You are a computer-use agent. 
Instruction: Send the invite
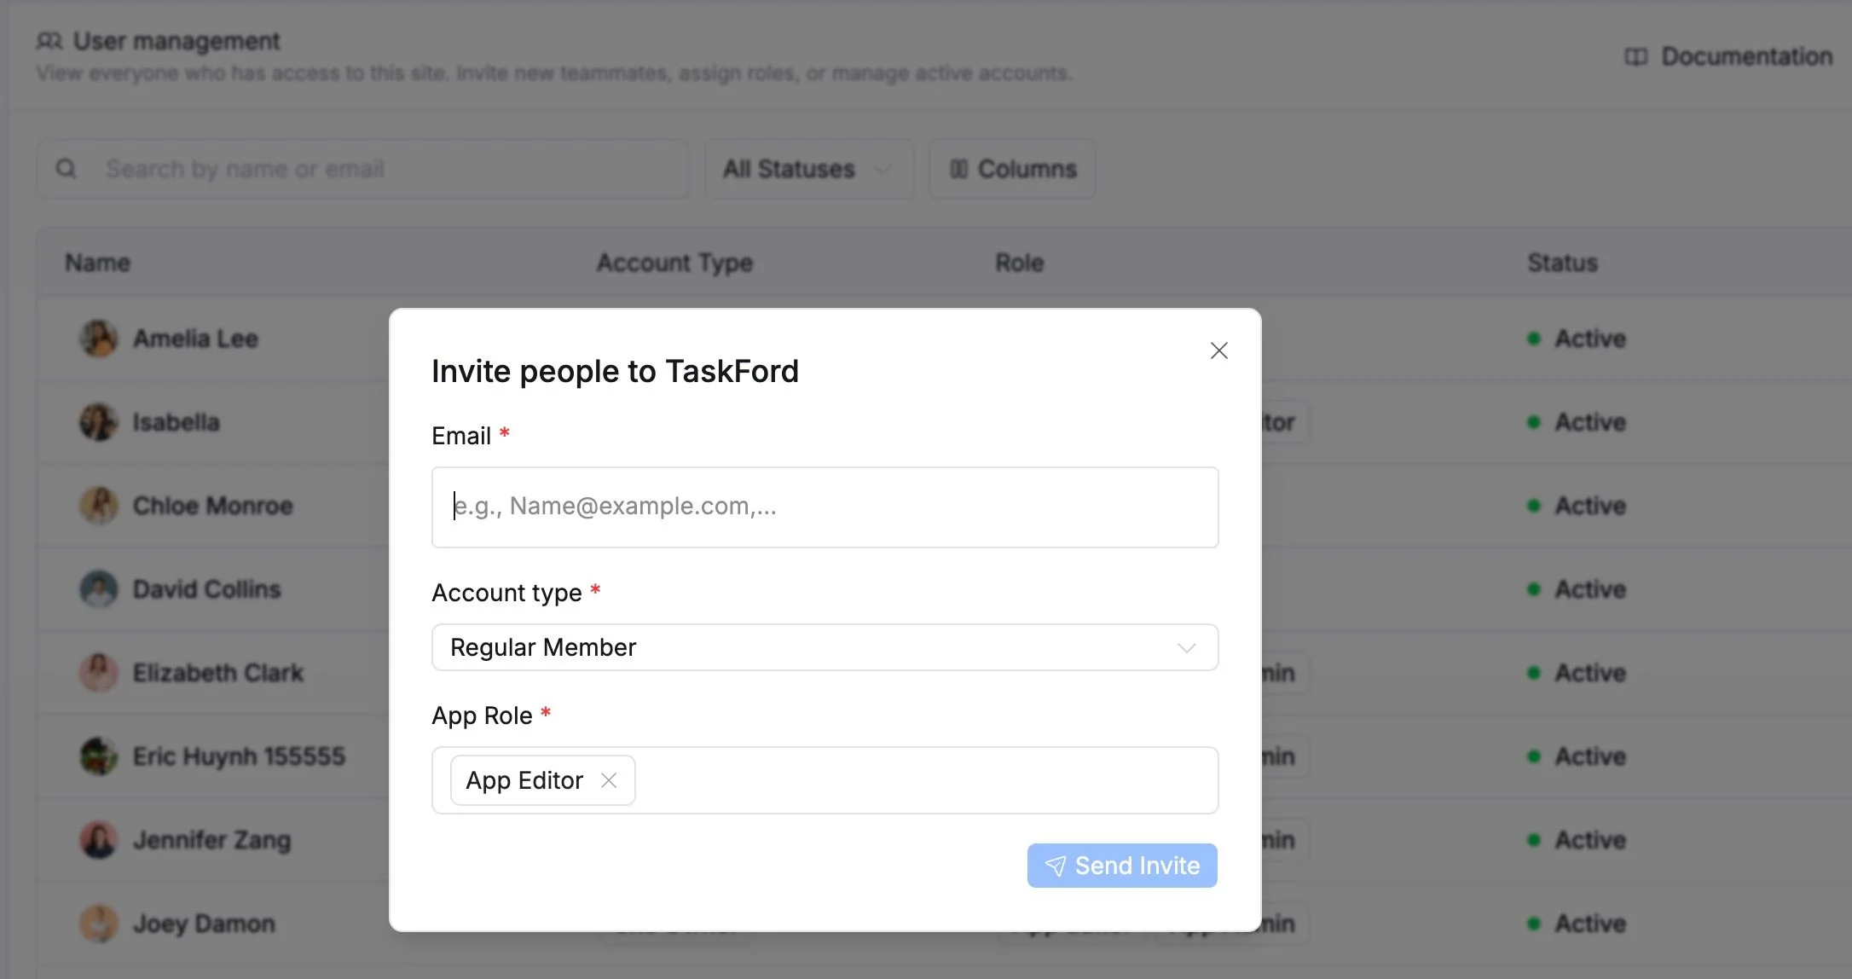coord(1122,866)
